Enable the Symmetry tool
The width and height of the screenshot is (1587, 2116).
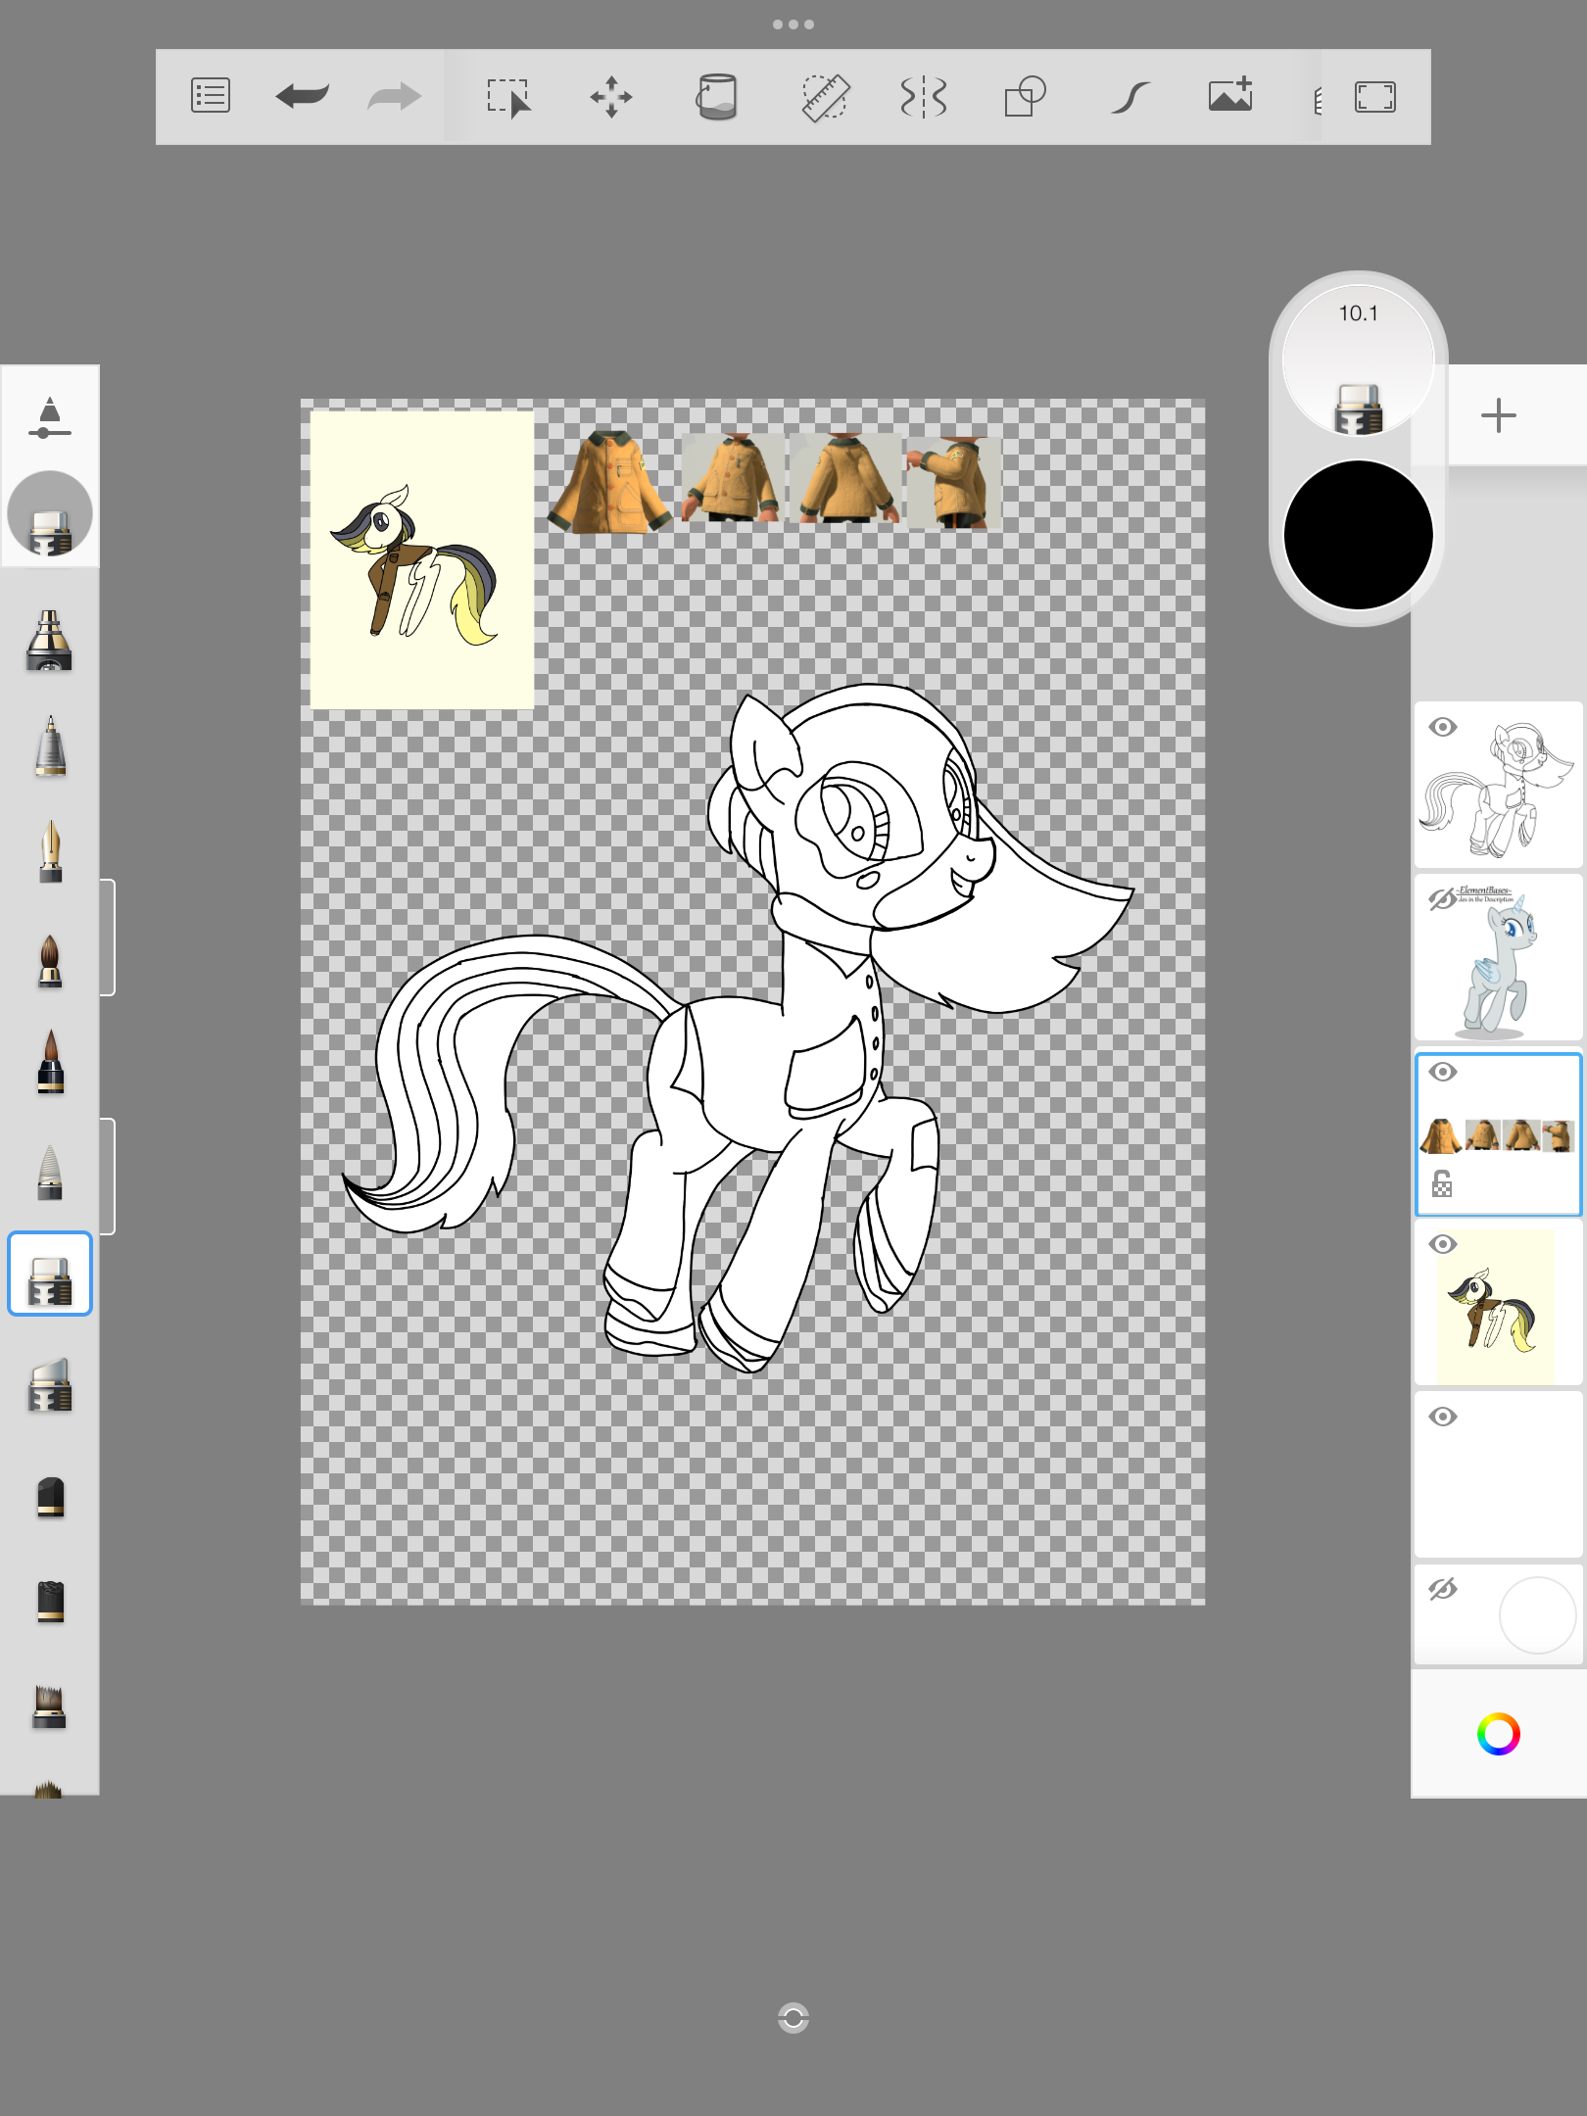coord(923,97)
